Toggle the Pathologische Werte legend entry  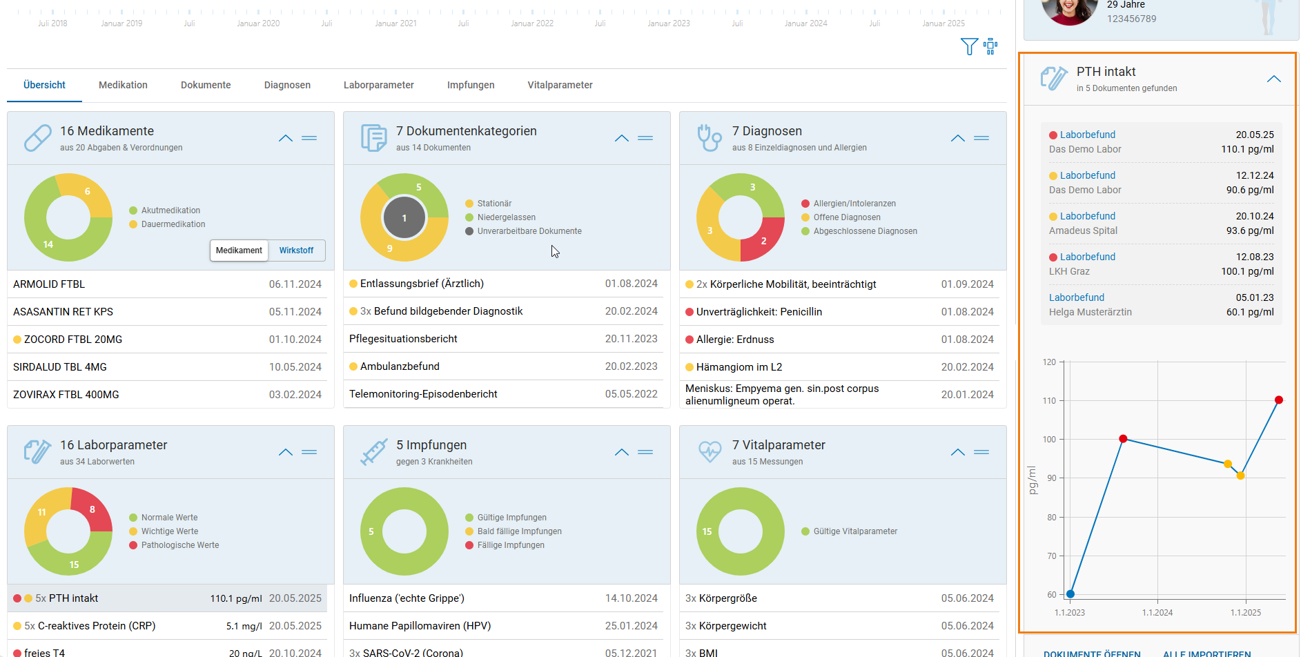[174, 545]
